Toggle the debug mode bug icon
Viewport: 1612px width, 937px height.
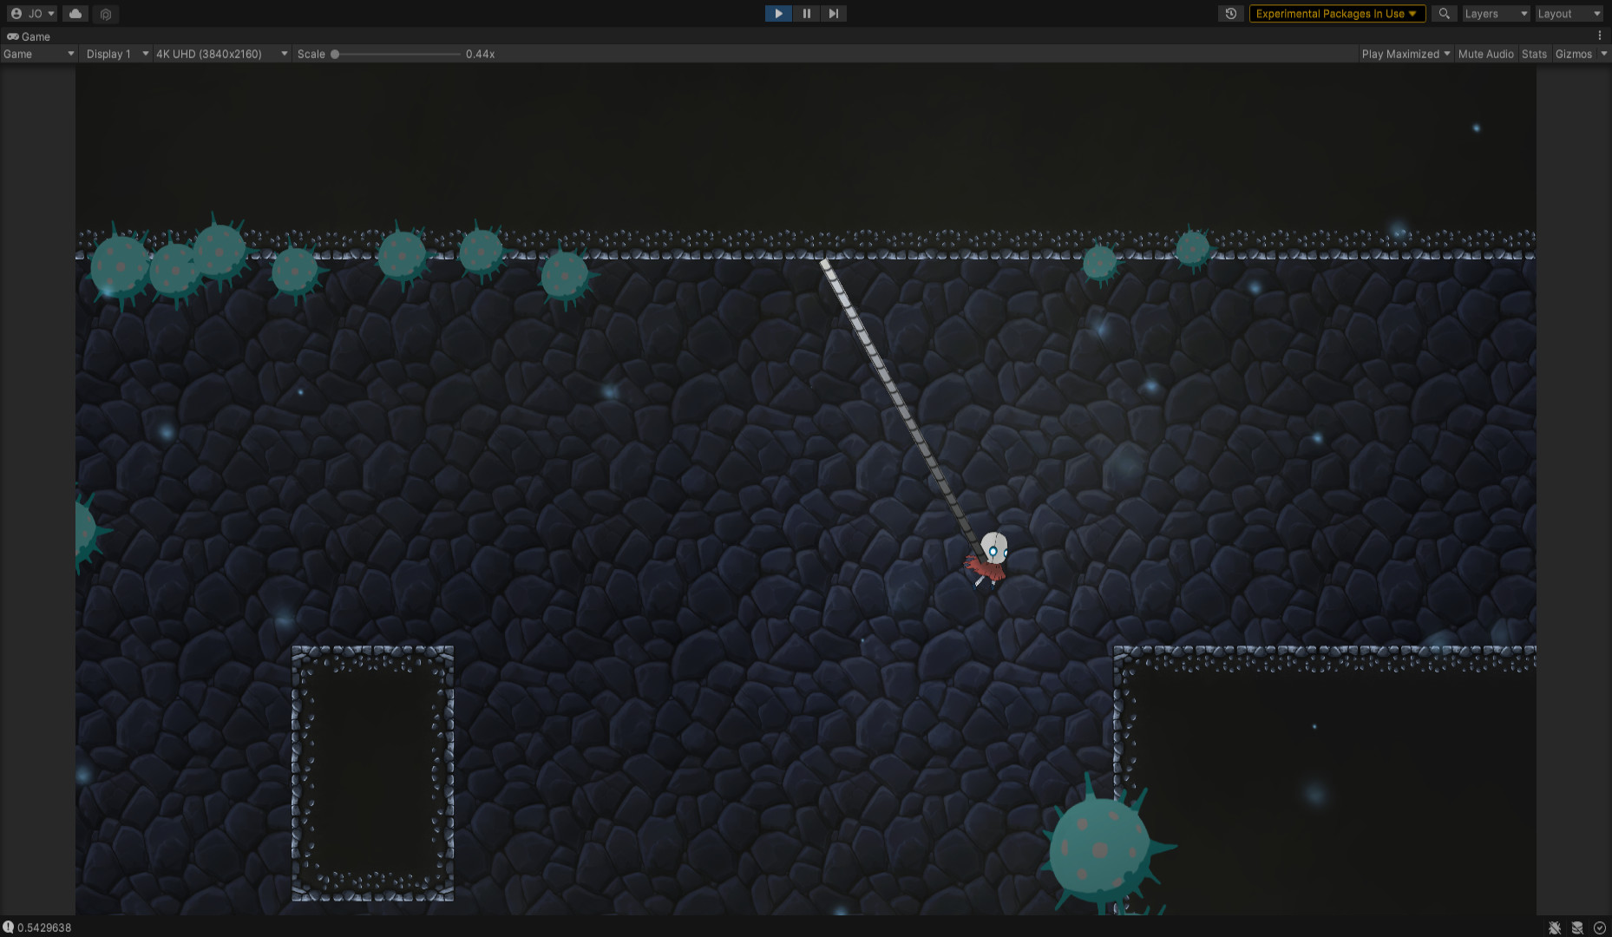[x=1555, y=927]
